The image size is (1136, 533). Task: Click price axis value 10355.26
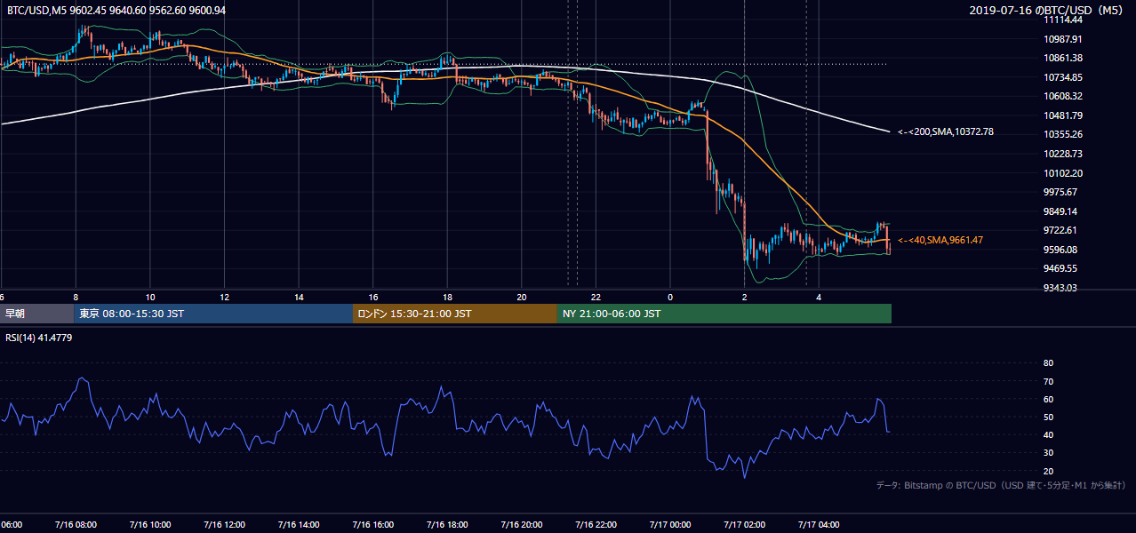click(1062, 134)
